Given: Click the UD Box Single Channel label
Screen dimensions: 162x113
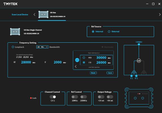Looking at the screenshot, I should (33, 30).
